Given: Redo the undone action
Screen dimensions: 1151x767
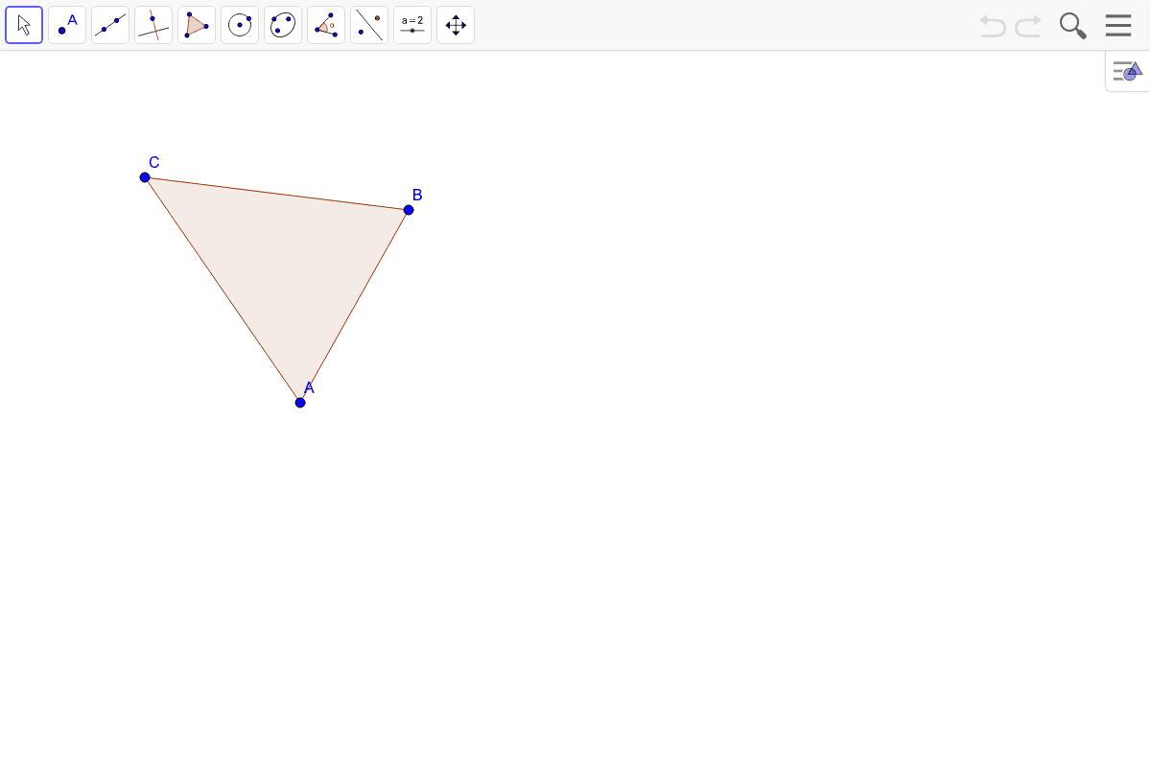Looking at the screenshot, I should point(1028,26).
